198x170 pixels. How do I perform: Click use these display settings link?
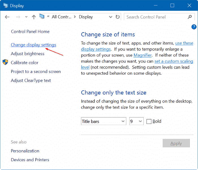coord(184,43)
